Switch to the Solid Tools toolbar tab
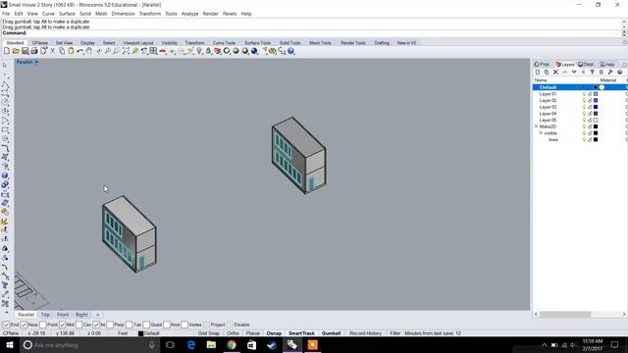The width and height of the screenshot is (628, 353). tap(290, 43)
